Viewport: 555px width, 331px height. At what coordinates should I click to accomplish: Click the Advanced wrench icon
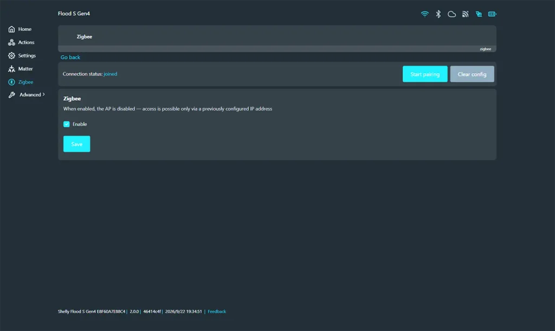click(x=12, y=95)
